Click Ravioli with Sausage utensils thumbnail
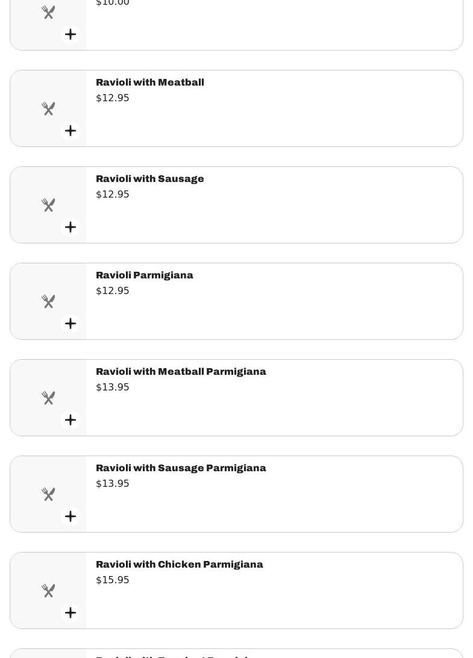Image resolution: width=473 pixels, height=658 pixels. click(48, 205)
